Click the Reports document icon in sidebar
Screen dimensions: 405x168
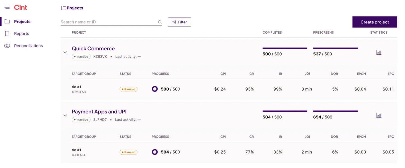(7, 34)
